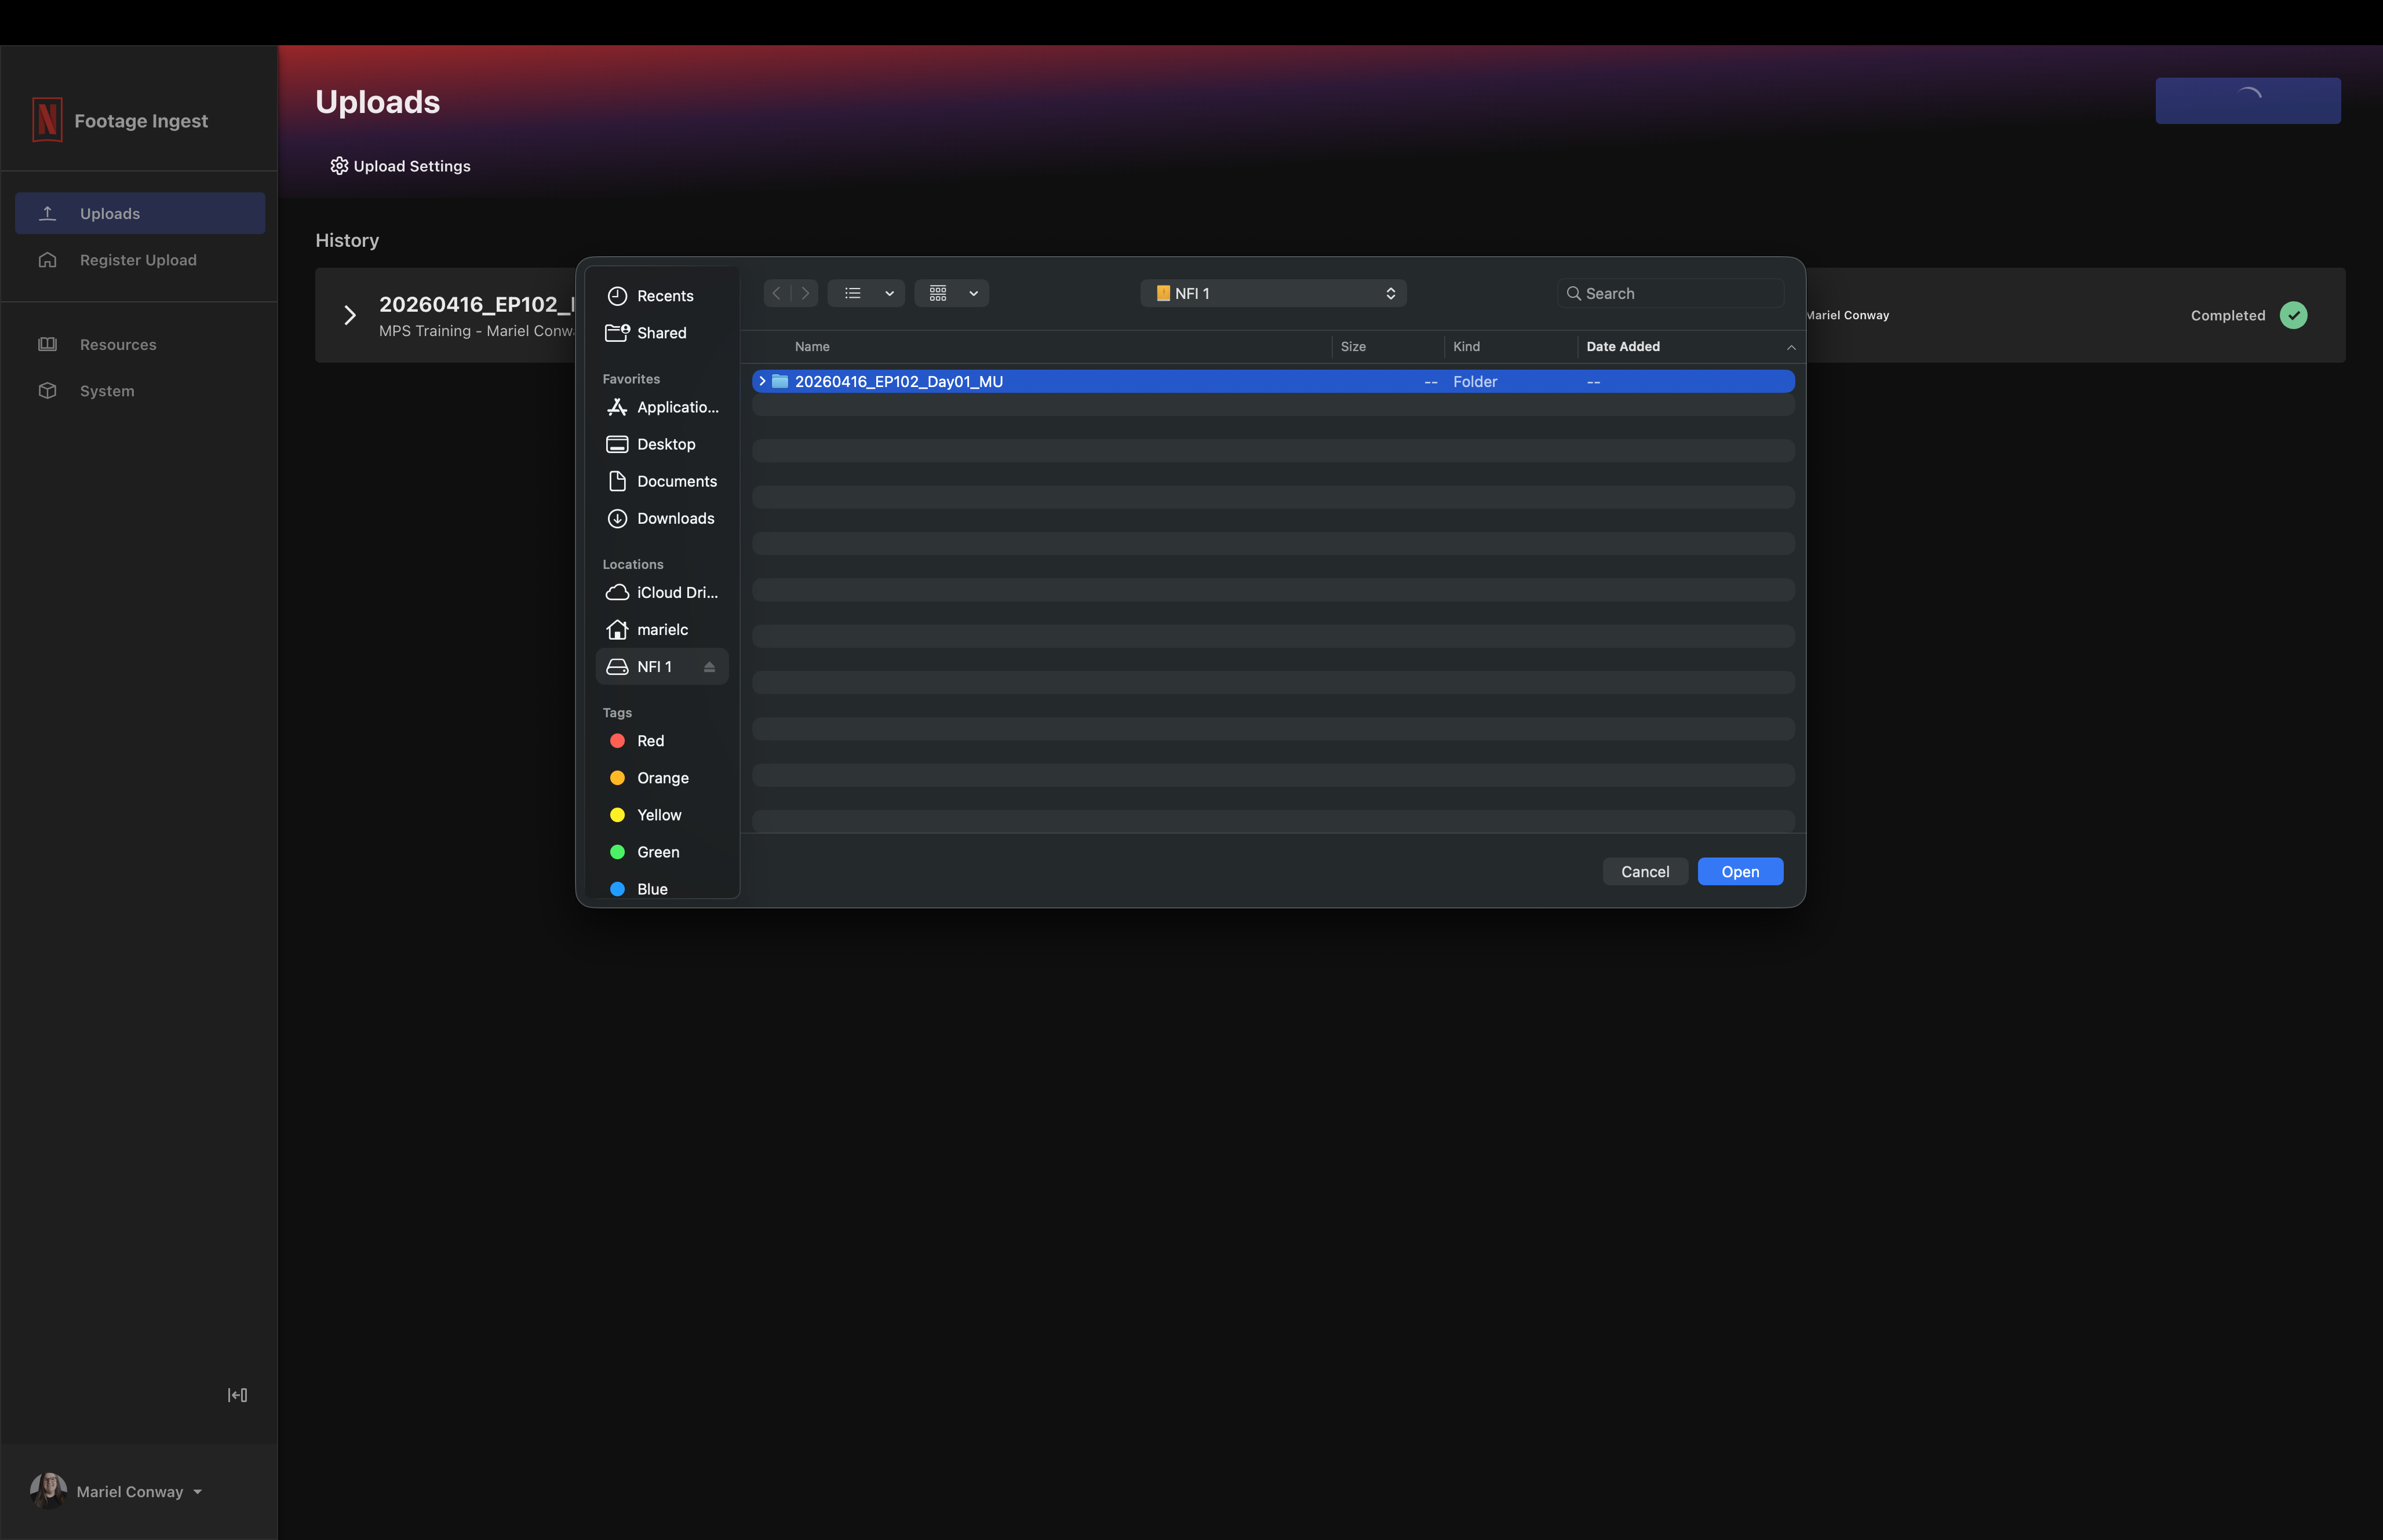Viewport: 2383px width, 1540px height.
Task: Click the Blue tag
Action: click(662, 889)
